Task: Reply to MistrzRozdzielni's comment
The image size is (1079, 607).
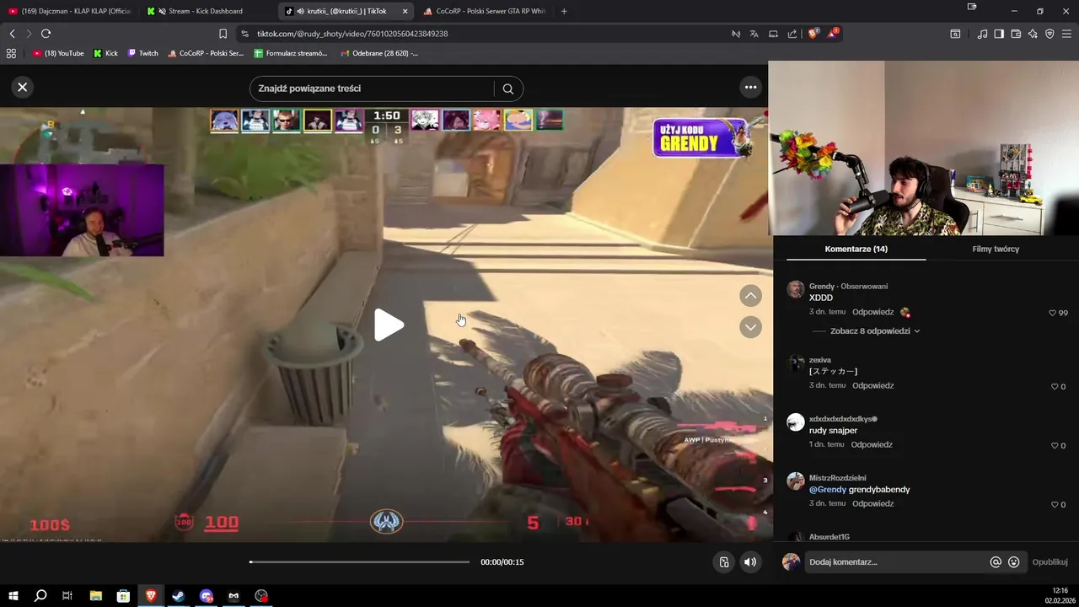Action: point(872,503)
